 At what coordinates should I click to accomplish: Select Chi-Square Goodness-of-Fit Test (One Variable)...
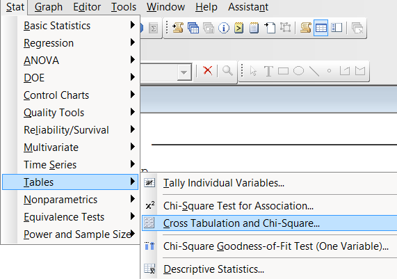tap(269, 246)
